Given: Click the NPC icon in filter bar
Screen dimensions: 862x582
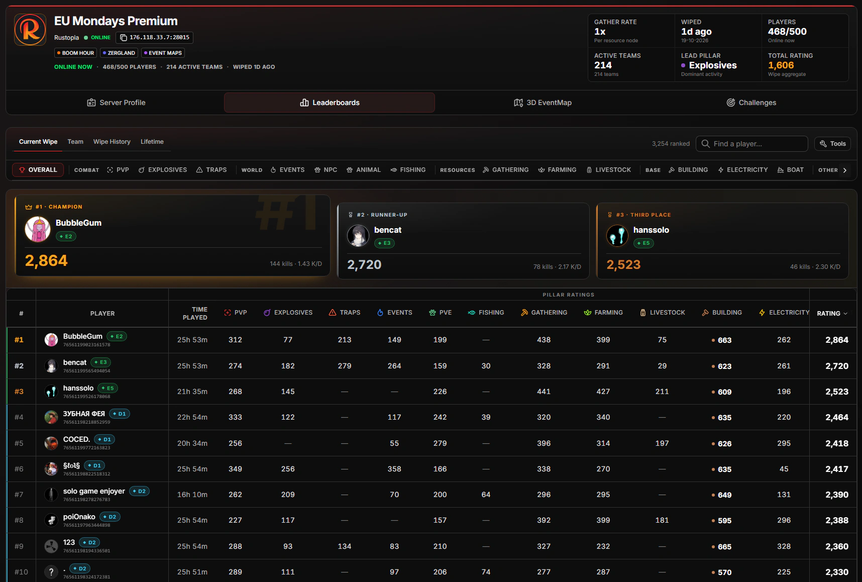Looking at the screenshot, I should [x=317, y=170].
